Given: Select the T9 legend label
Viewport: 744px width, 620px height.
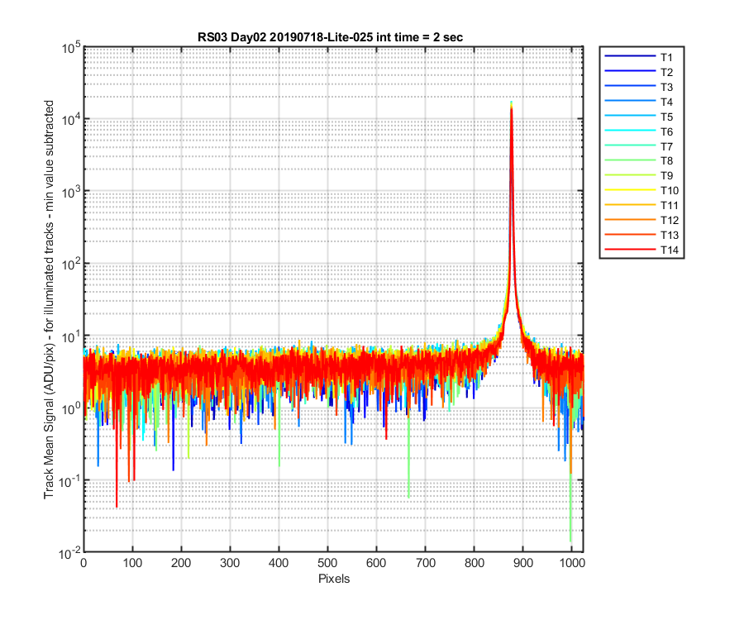Looking at the screenshot, I should (x=666, y=175).
